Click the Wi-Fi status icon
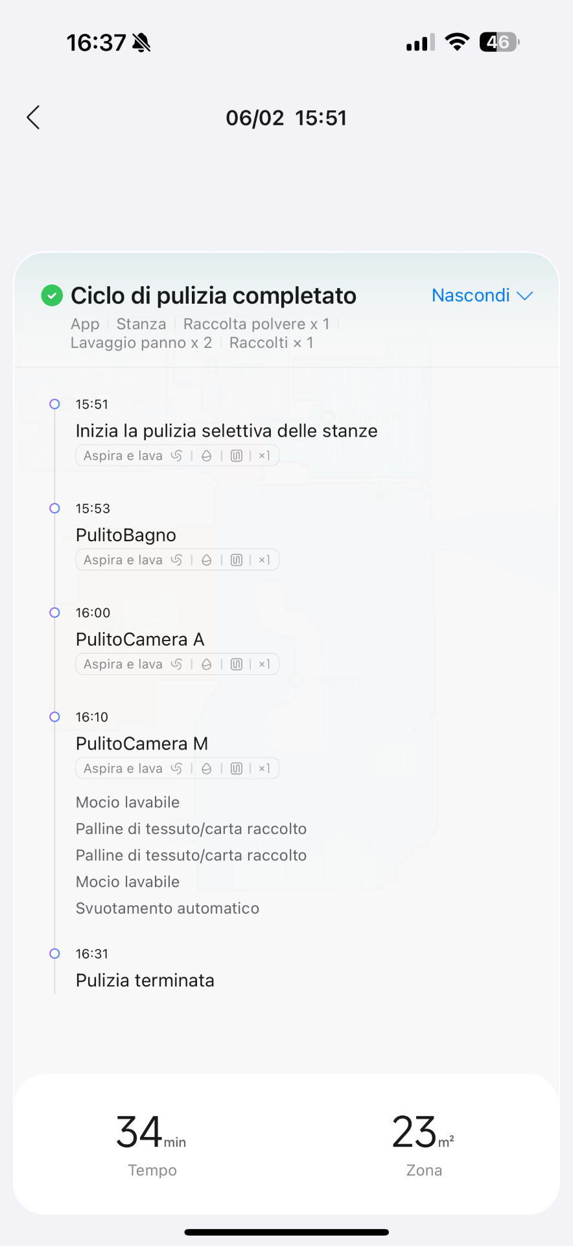This screenshot has width=573, height=1246. click(457, 42)
